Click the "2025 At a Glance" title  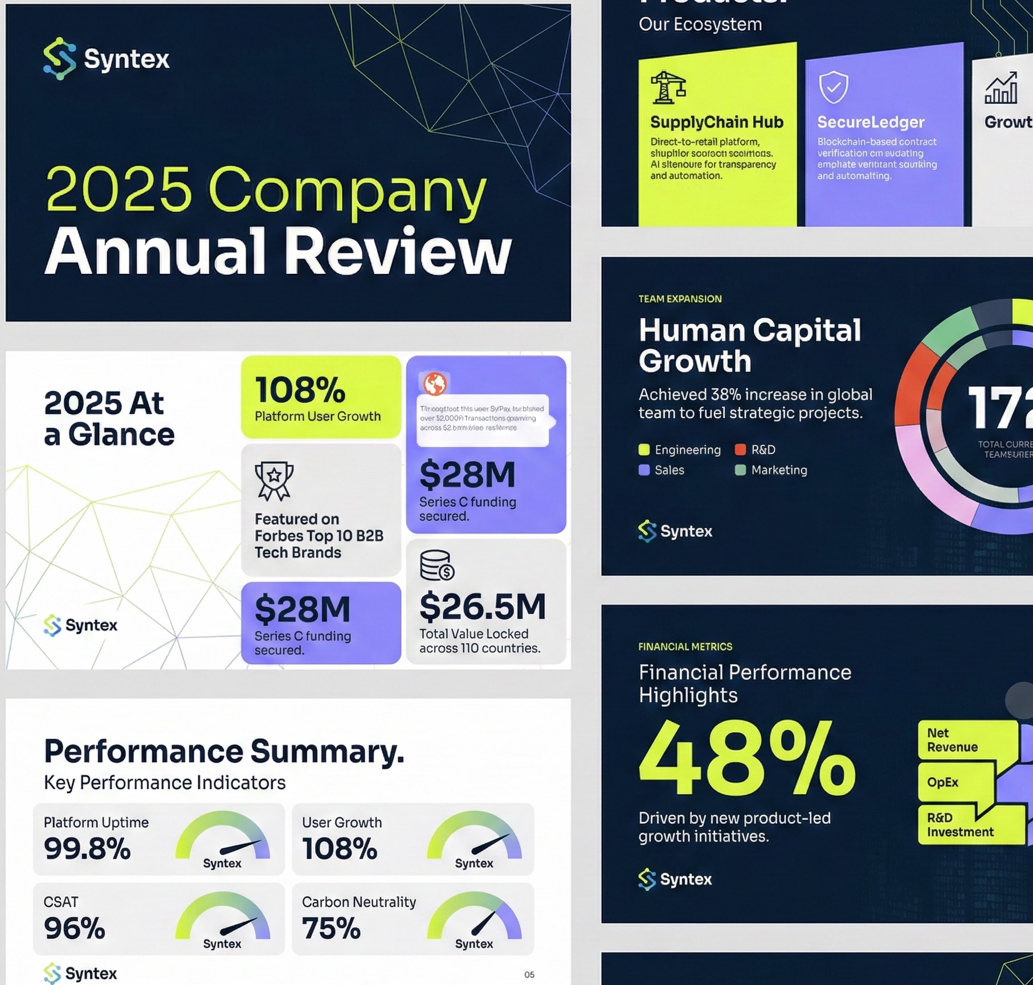[x=109, y=418]
